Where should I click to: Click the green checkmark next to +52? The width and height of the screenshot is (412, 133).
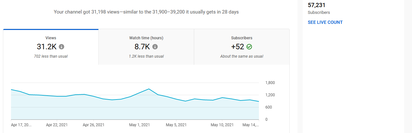pos(249,47)
